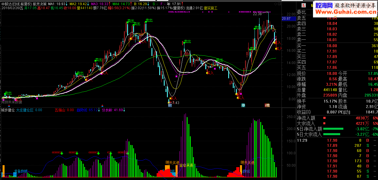378x180 pixels.
Task: Click 买一 price 18.00
Action: [x=332, y=46]
